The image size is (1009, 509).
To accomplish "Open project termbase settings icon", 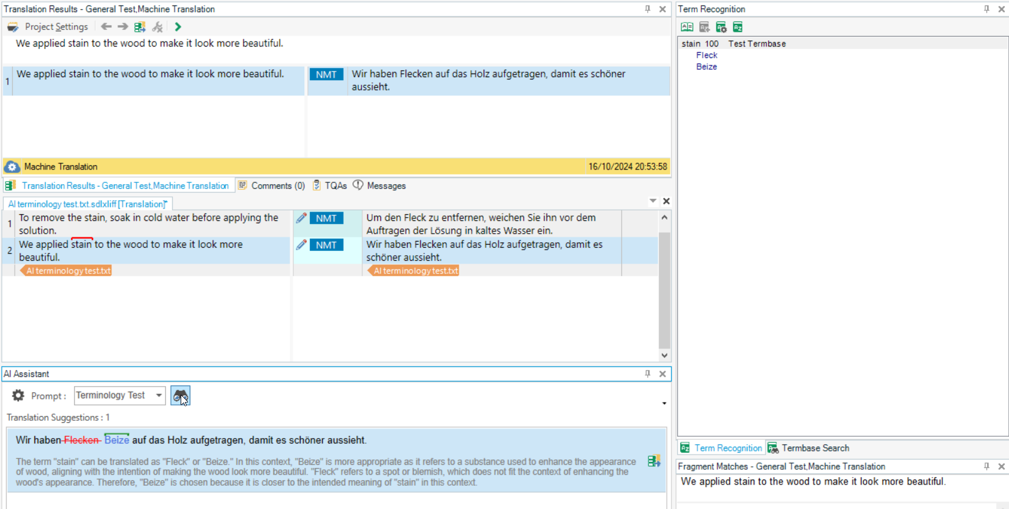I will pos(721,27).
